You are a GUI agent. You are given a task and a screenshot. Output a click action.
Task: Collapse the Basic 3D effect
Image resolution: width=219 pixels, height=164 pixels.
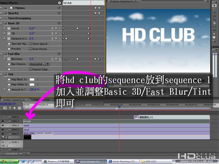pos(1,23)
